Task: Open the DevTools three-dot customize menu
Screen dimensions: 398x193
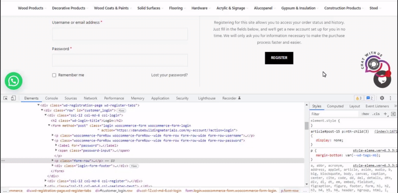Action: [390, 98]
